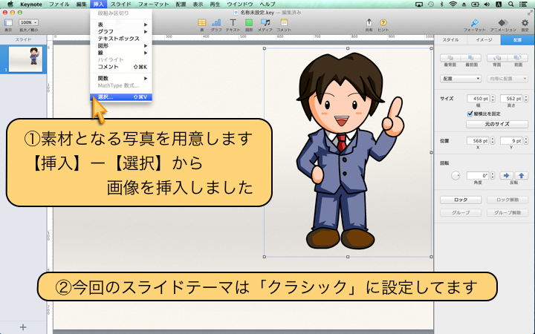Screen dimensions: 535x334
Task: Click the 表 (Table) toolbar icon
Action: point(202,23)
